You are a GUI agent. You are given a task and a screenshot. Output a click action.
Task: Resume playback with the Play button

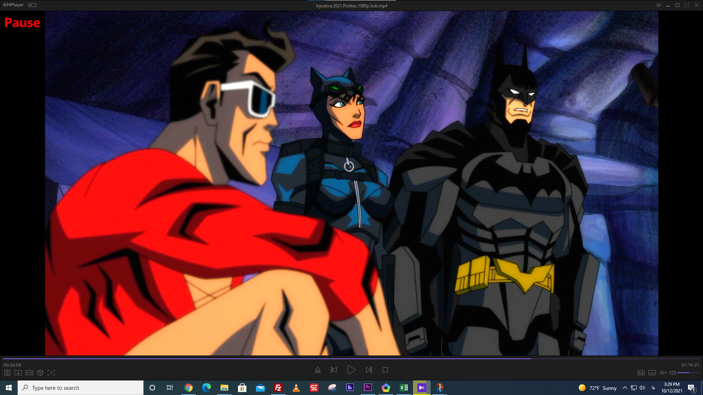(x=351, y=370)
